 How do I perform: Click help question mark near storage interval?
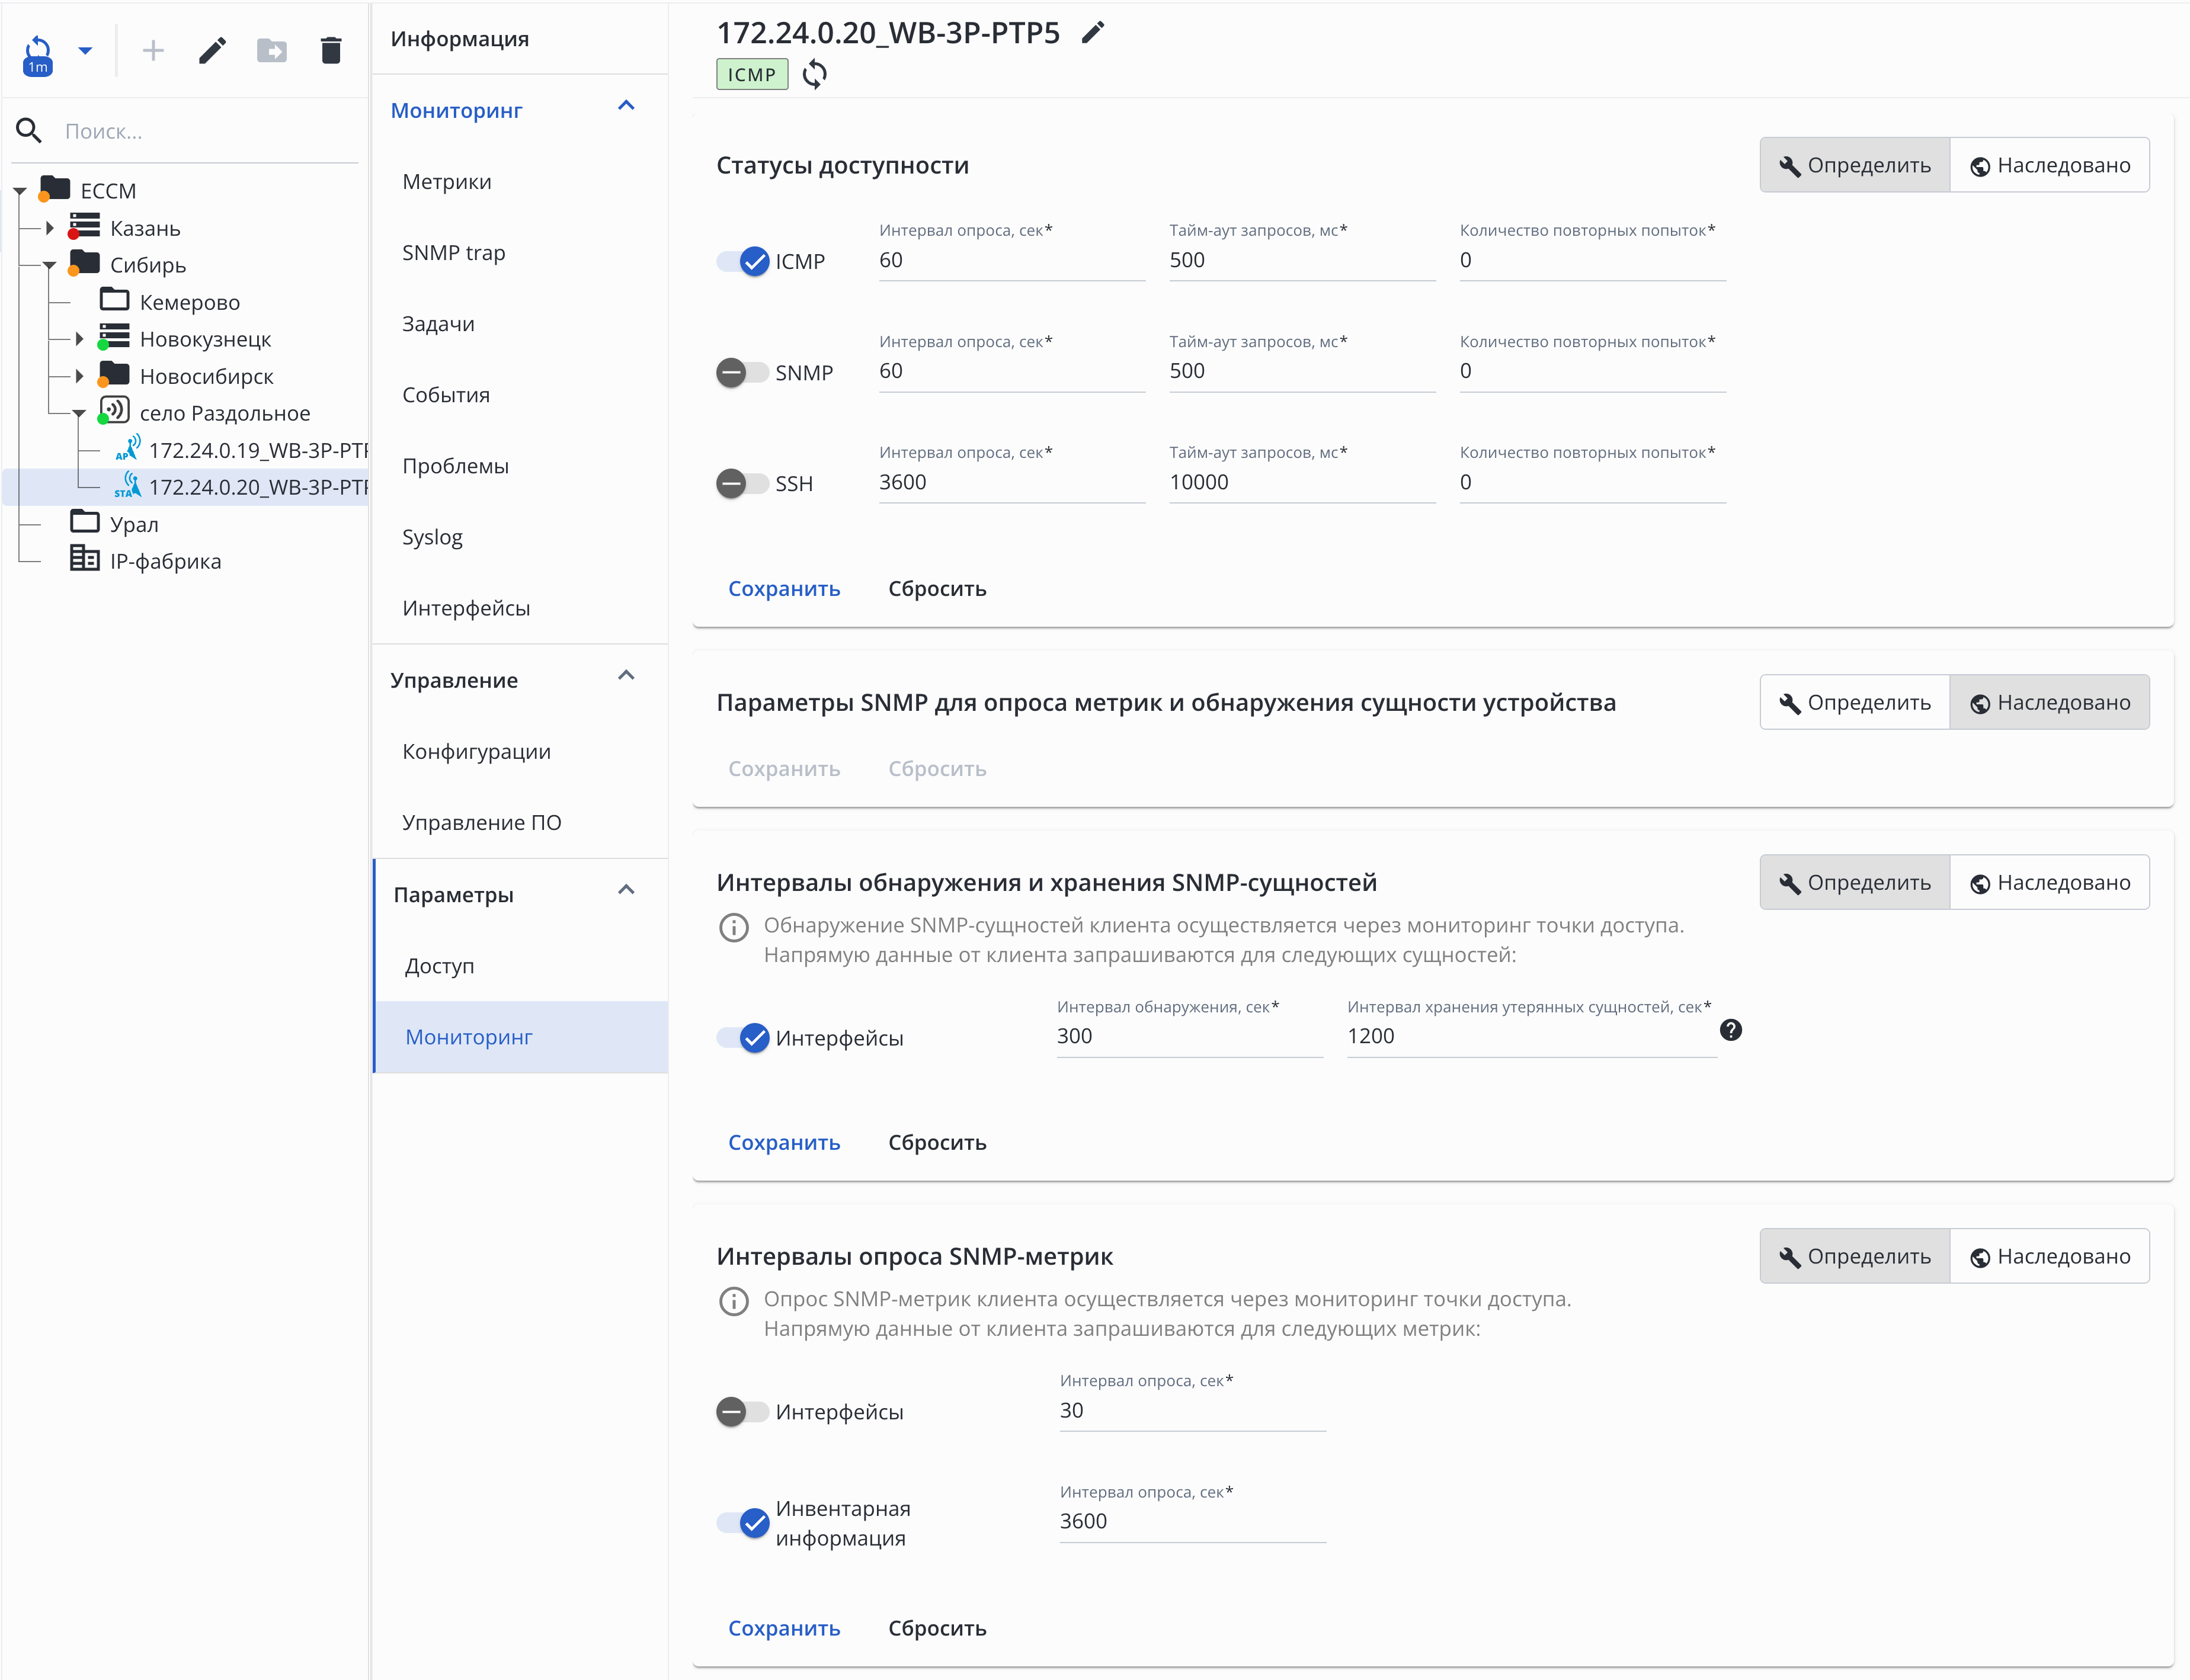(1730, 1030)
